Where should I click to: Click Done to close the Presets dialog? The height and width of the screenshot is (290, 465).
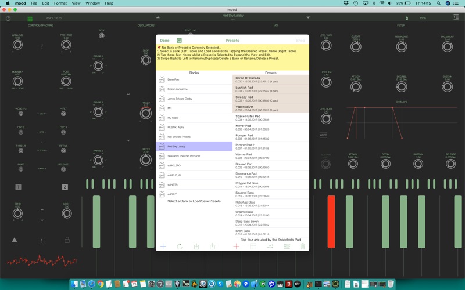pyautogui.click(x=164, y=41)
